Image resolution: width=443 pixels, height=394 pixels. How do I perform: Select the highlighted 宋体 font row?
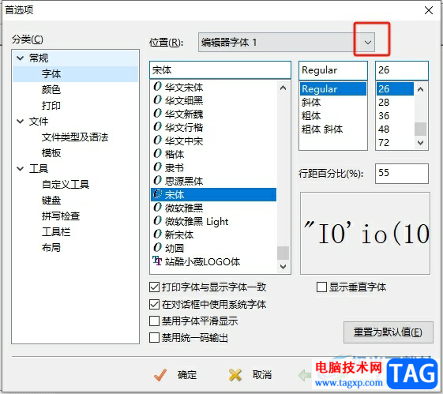click(213, 194)
